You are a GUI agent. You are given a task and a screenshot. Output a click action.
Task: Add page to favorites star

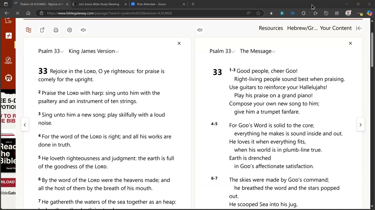258,13
